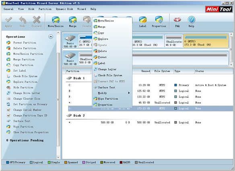Select Wipe Partition in the context menu
The width and height of the screenshot is (235, 171).
click(112, 99)
